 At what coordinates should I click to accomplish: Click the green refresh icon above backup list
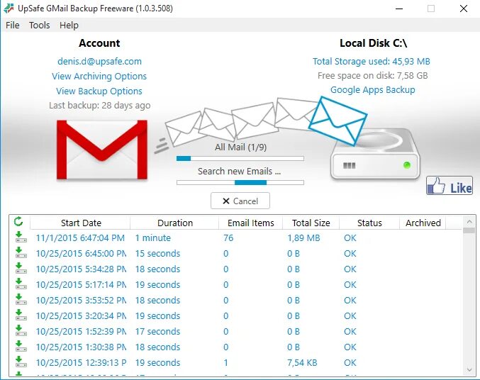pyautogui.click(x=18, y=221)
